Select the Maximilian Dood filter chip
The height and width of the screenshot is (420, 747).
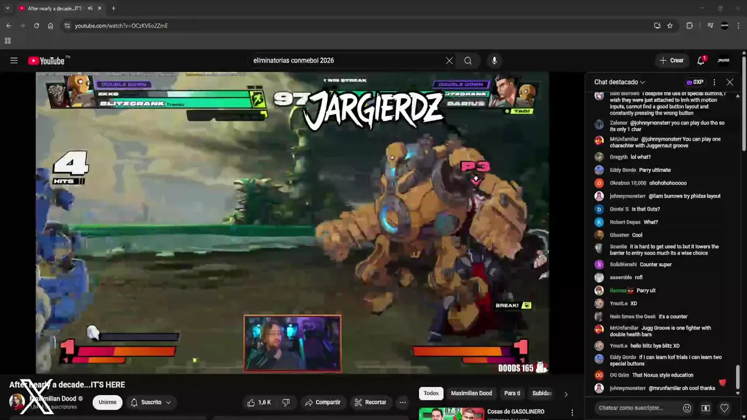[472, 394]
